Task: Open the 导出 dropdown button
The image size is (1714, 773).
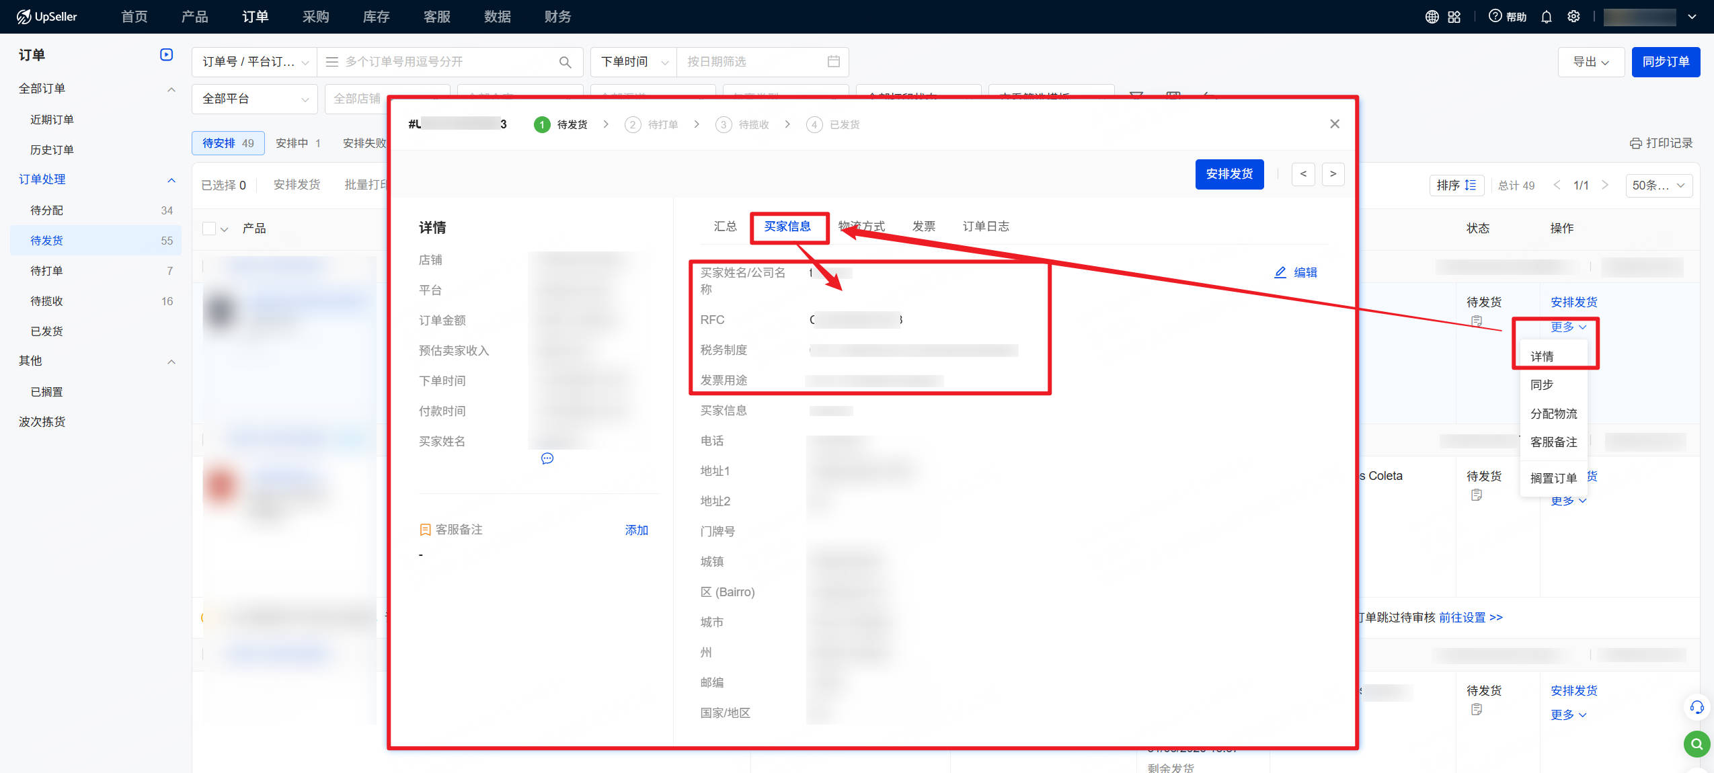Action: click(1591, 62)
